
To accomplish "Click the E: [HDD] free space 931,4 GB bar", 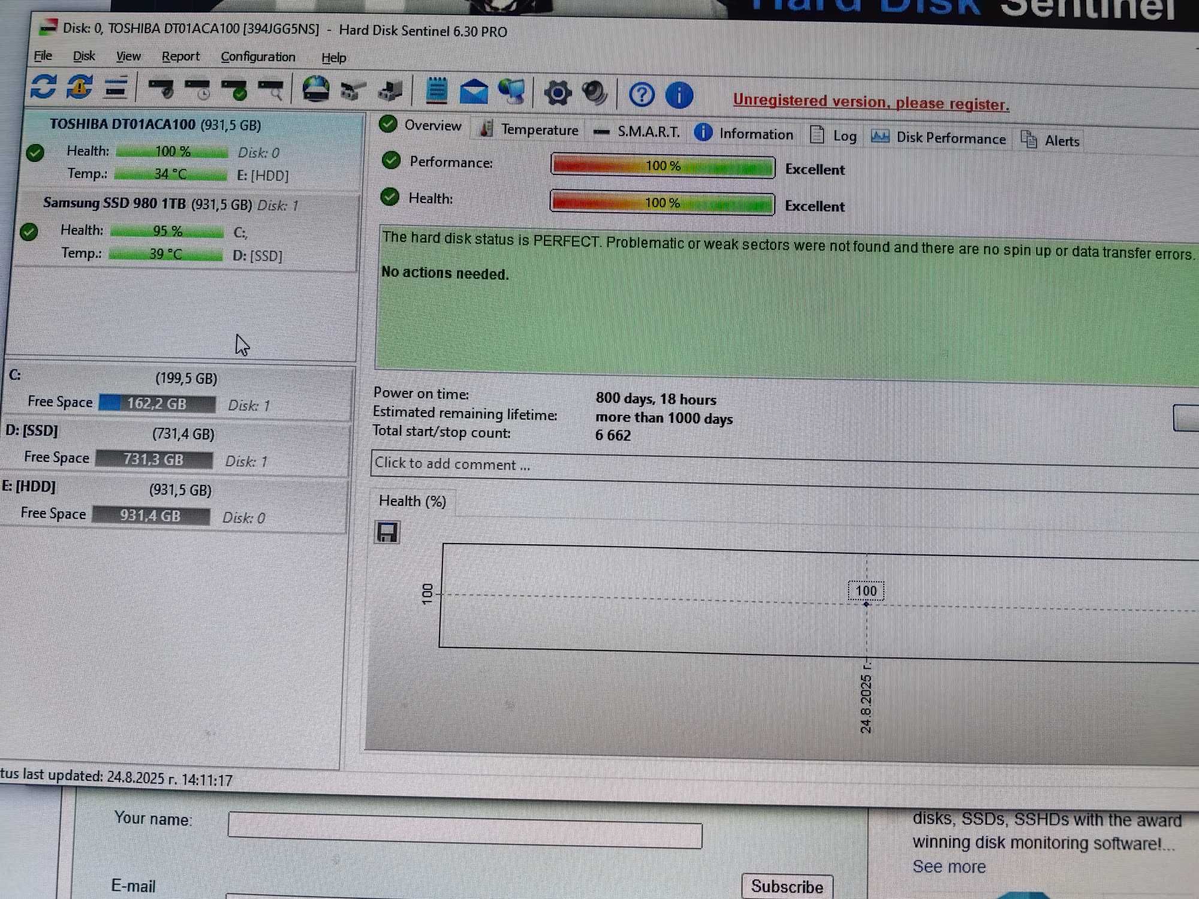I will pos(150,515).
